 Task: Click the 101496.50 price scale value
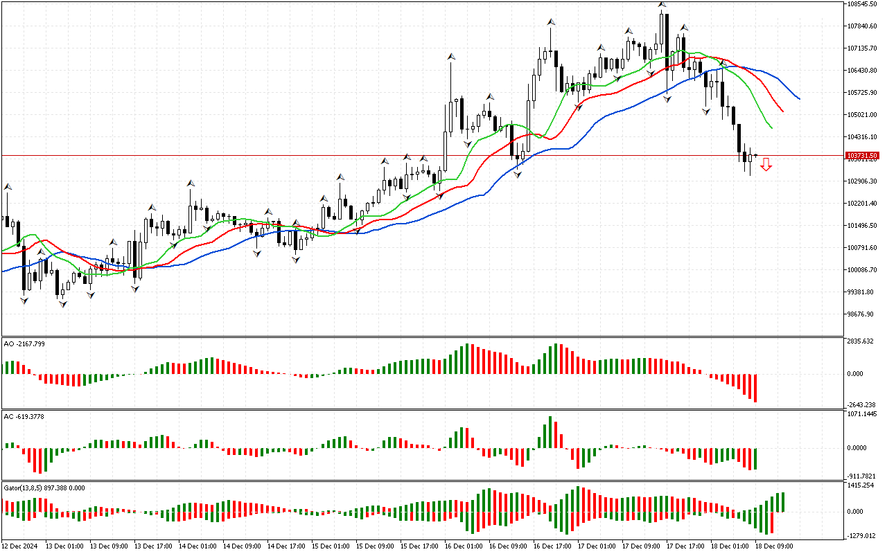click(863, 226)
